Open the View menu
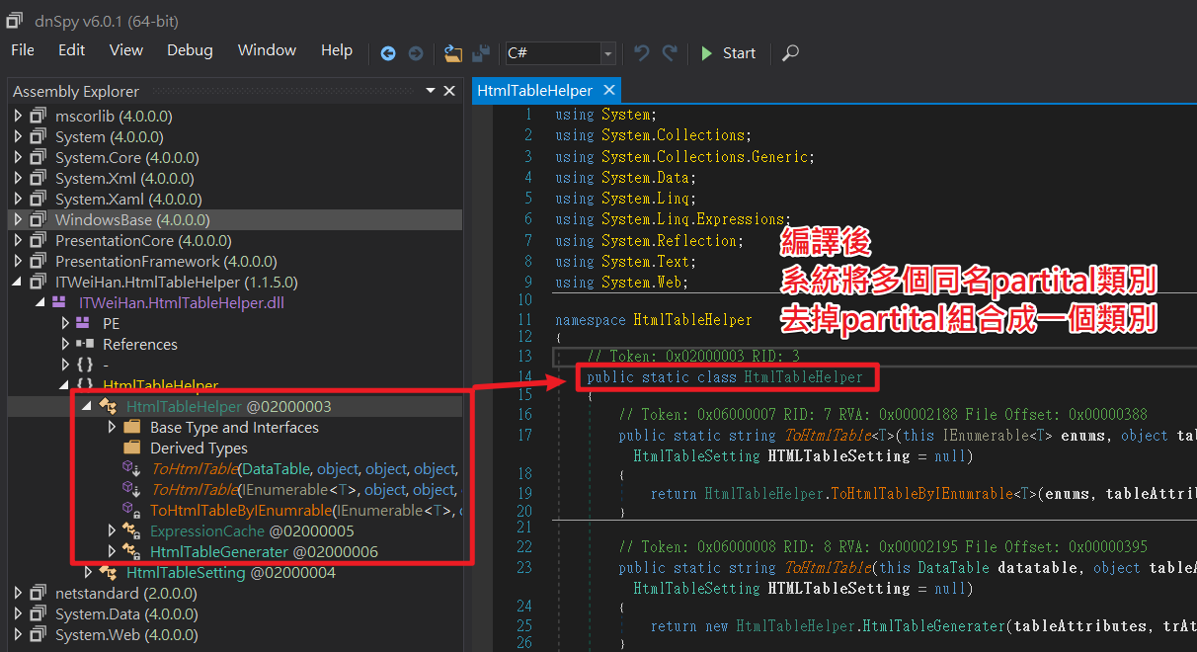The image size is (1197, 652). [x=126, y=50]
